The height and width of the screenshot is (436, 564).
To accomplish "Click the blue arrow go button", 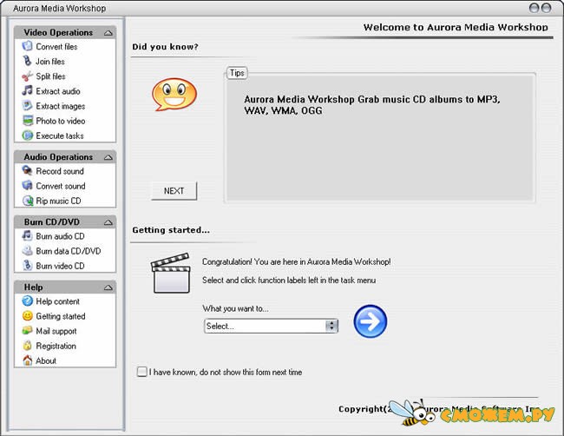I will coord(371,321).
